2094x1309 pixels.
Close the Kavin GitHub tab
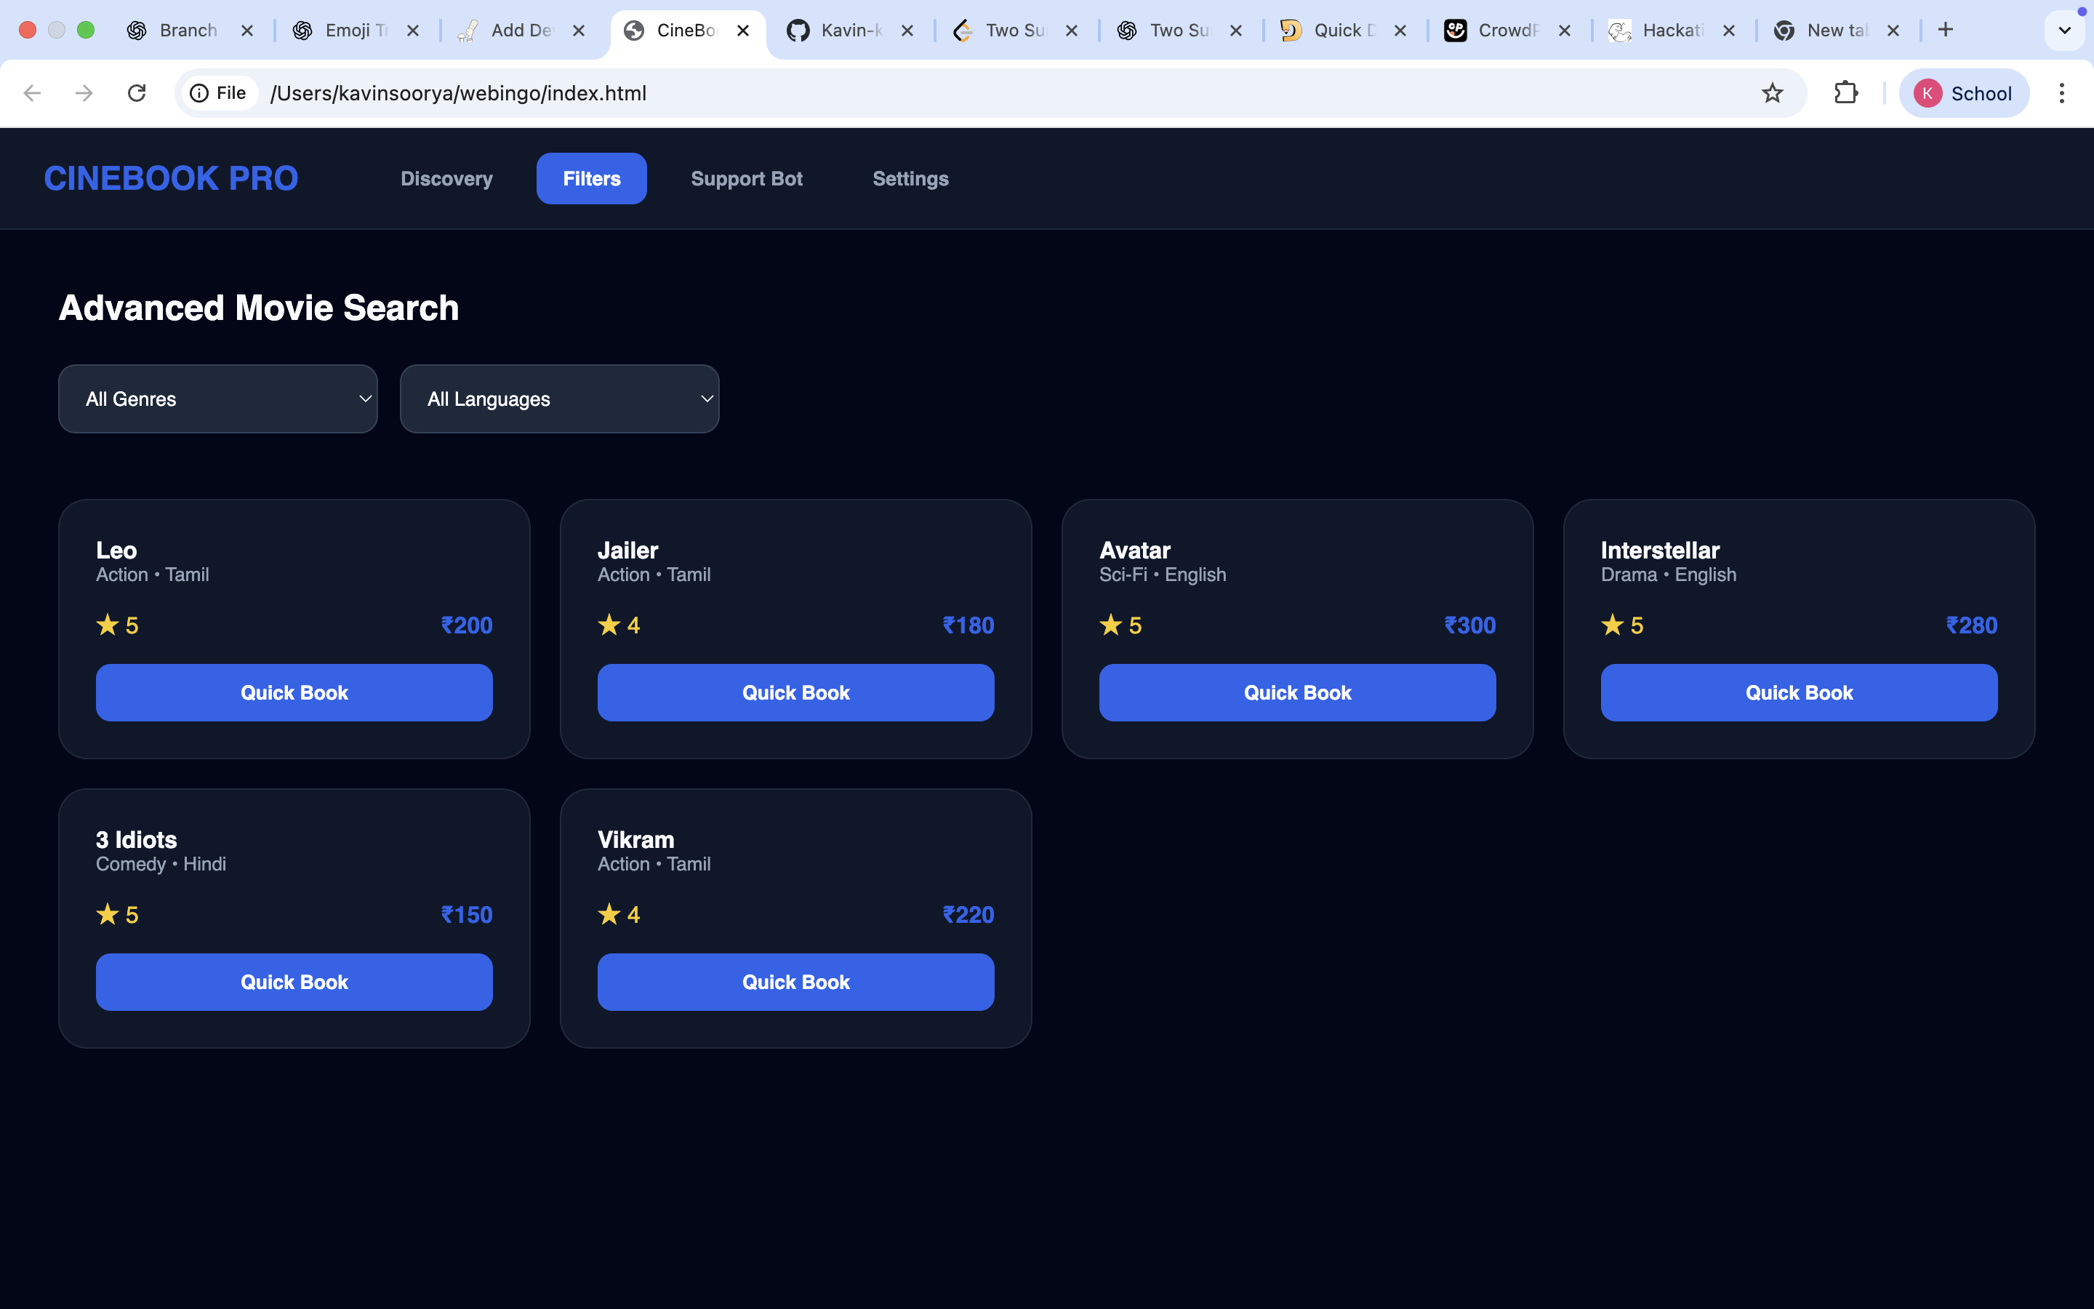point(907,31)
